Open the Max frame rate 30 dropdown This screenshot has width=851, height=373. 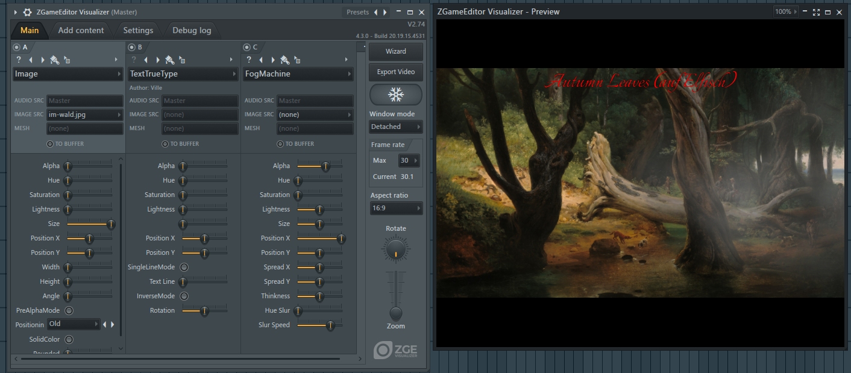(408, 160)
